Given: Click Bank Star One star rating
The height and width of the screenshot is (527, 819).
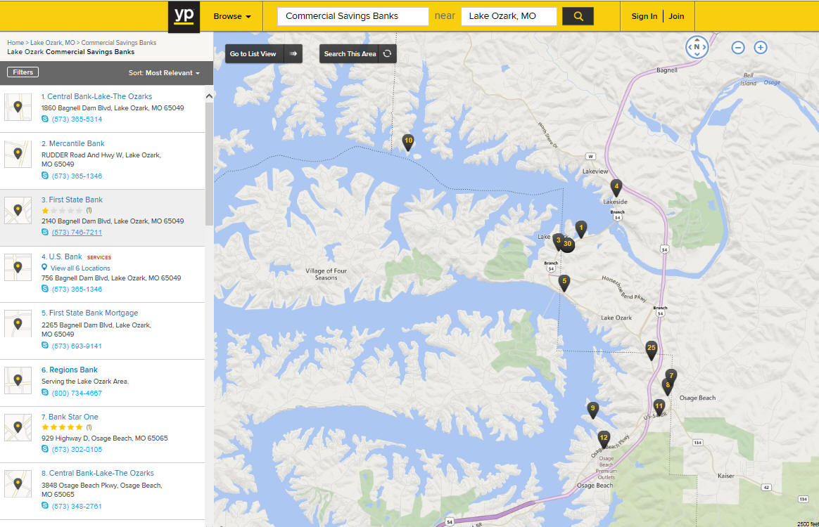Looking at the screenshot, I should coord(62,427).
